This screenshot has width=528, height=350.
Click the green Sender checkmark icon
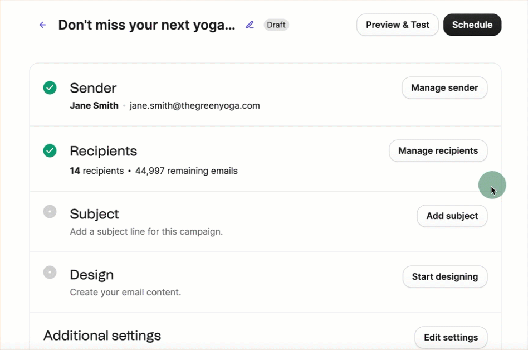50,87
